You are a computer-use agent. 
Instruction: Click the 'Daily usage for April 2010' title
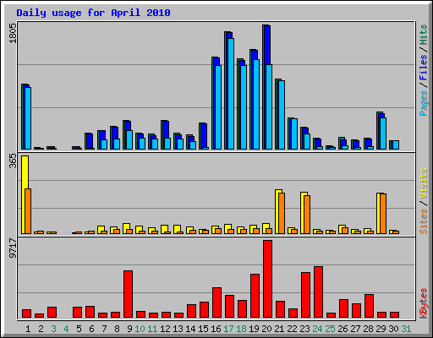click(x=93, y=13)
